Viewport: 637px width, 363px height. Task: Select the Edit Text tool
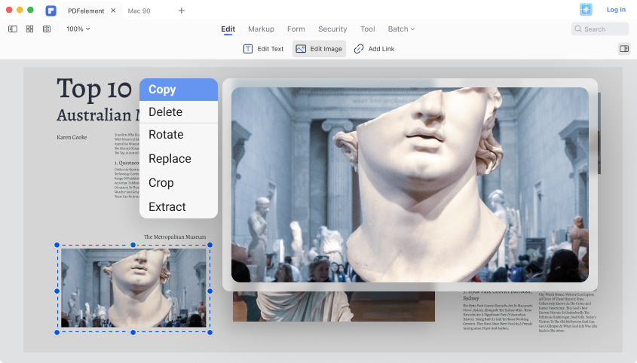[x=263, y=49]
